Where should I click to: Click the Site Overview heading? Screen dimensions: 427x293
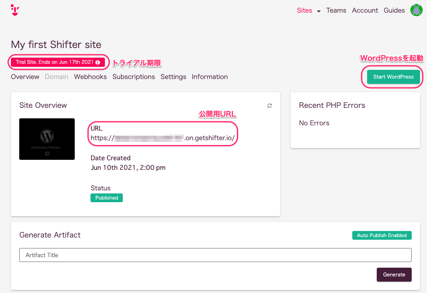(x=43, y=105)
